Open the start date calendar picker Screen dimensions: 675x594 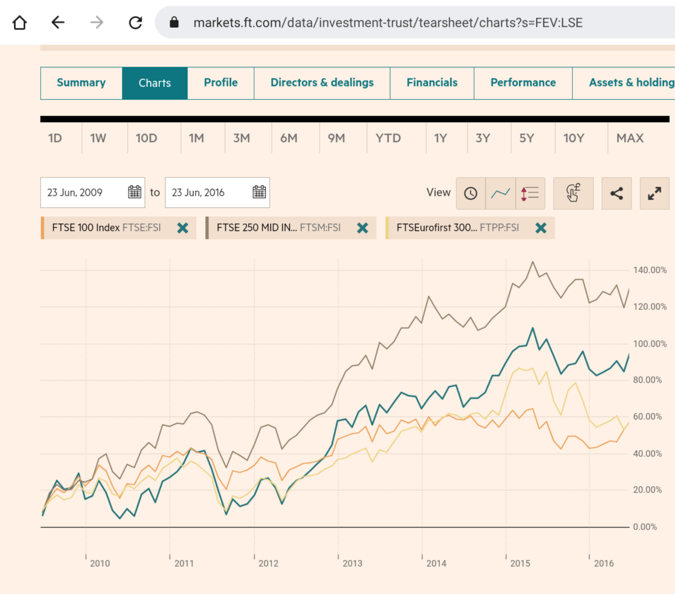coord(134,192)
